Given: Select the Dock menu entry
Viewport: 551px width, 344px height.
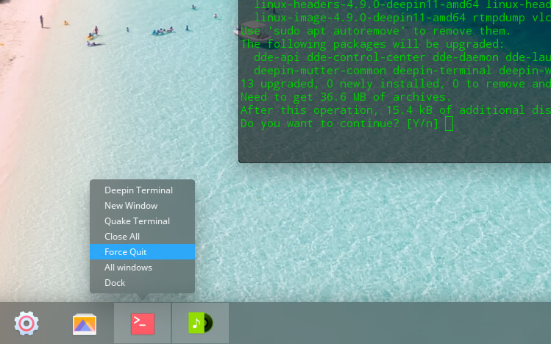Looking at the screenshot, I should [142, 283].
